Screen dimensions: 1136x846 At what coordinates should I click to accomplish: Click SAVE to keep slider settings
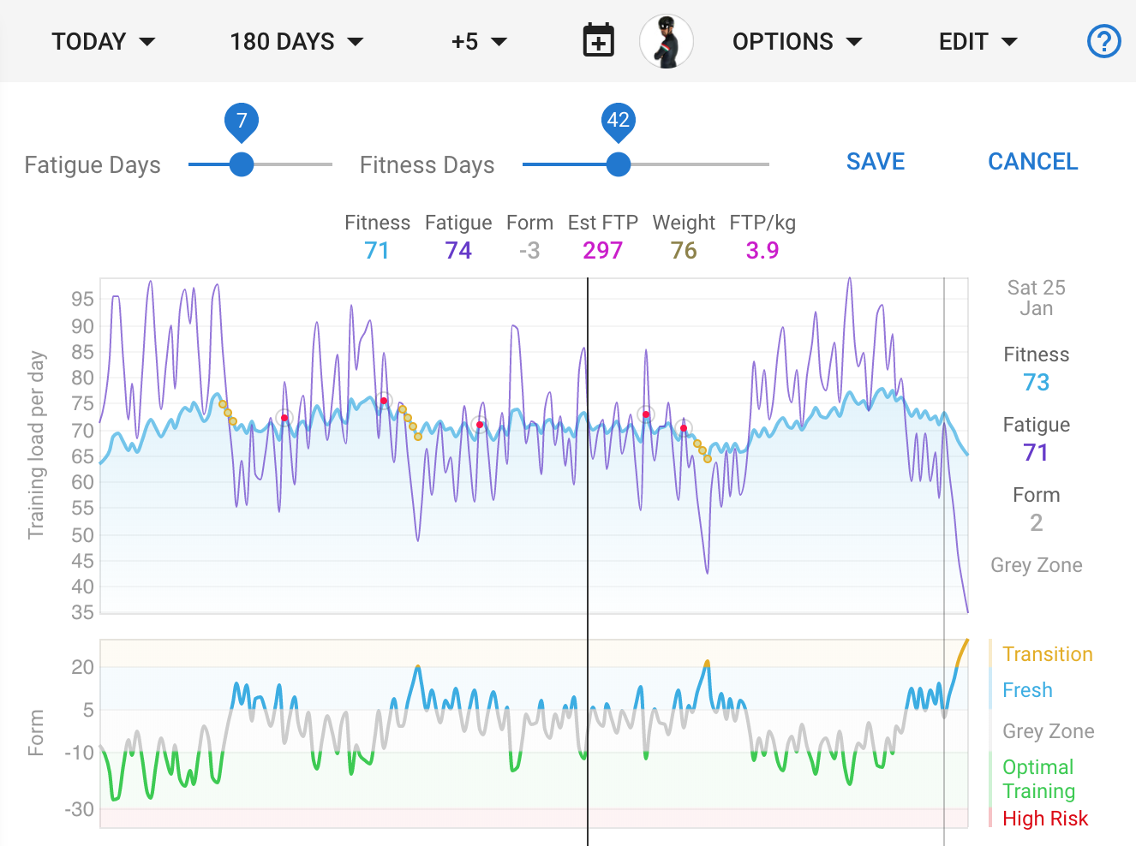pos(875,162)
